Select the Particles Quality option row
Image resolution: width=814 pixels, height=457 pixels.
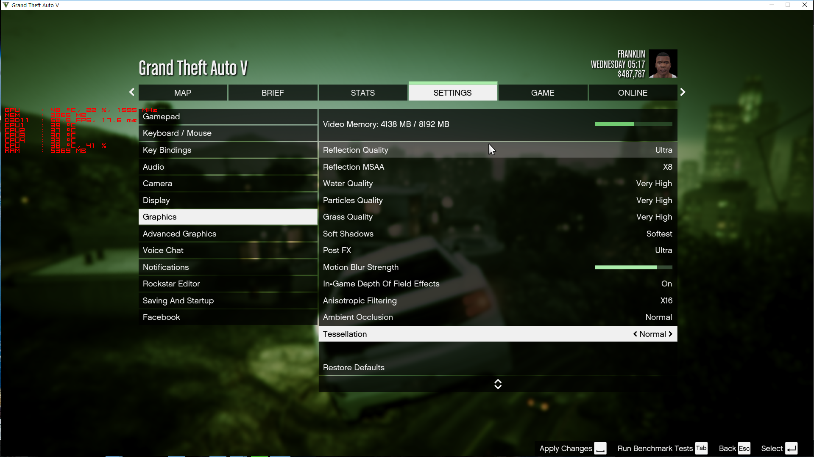point(498,200)
